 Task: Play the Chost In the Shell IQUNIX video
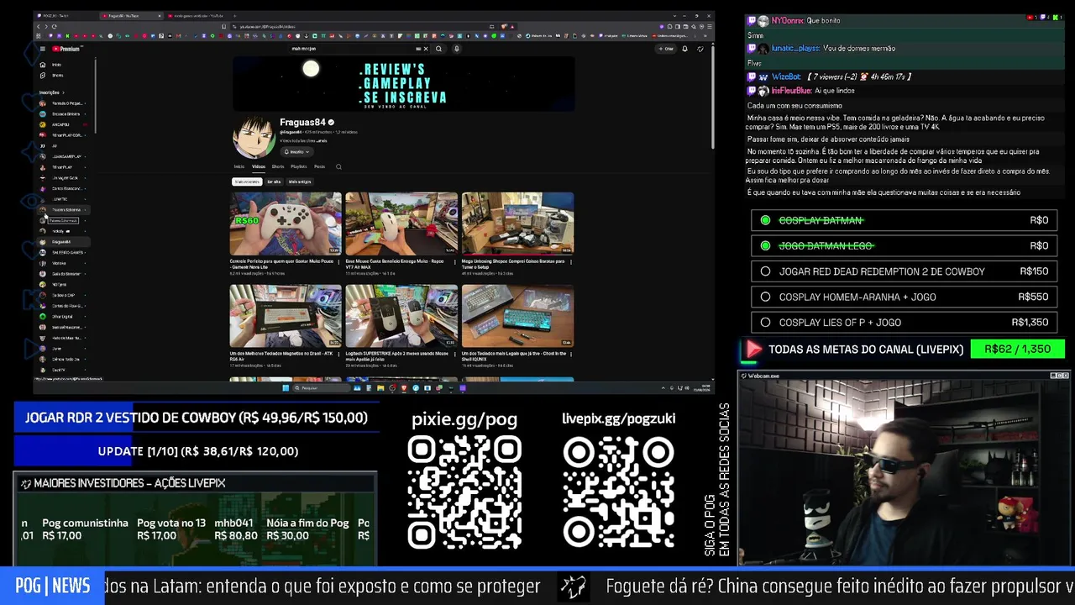click(x=517, y=316)
